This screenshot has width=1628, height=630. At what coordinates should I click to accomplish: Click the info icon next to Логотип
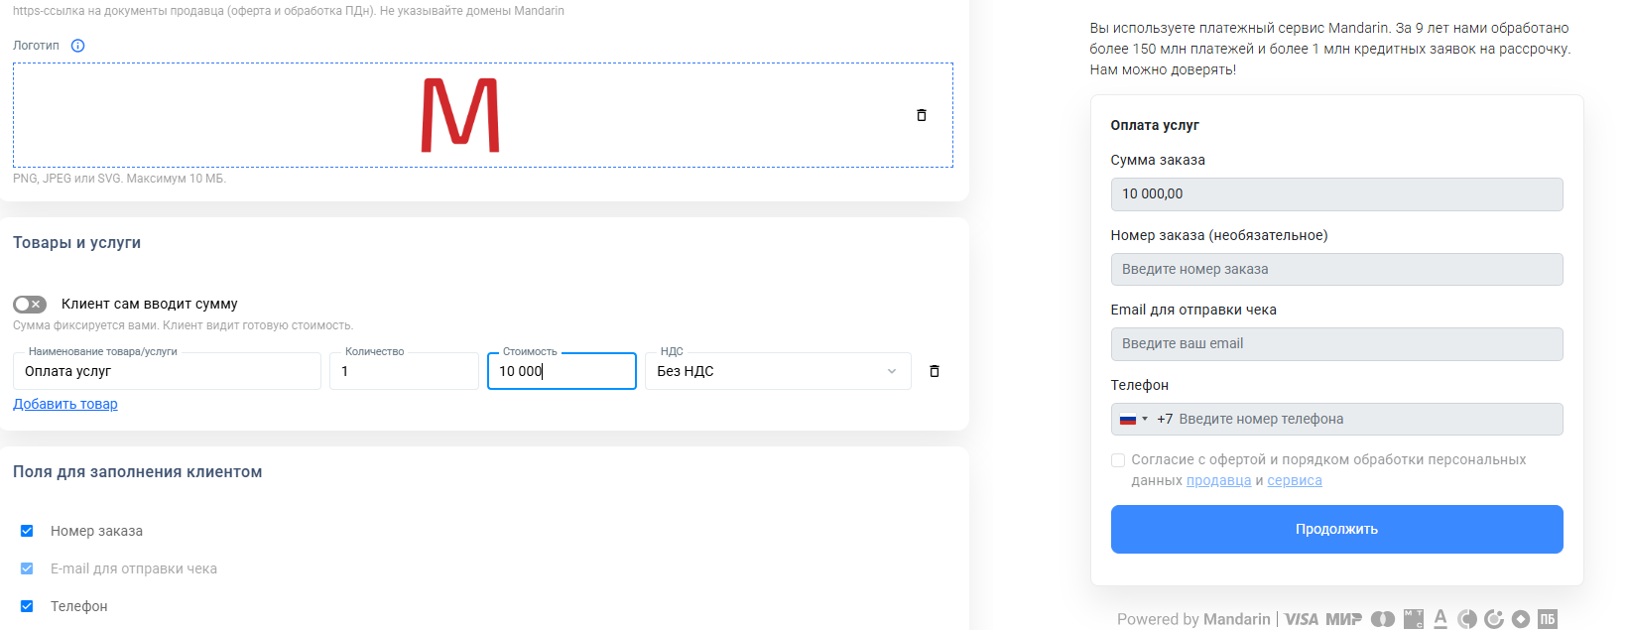[x=78, y=46]
